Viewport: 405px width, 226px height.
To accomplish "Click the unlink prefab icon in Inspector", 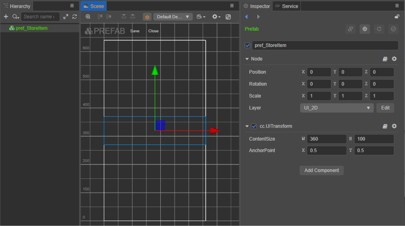I will pos(350,29).
